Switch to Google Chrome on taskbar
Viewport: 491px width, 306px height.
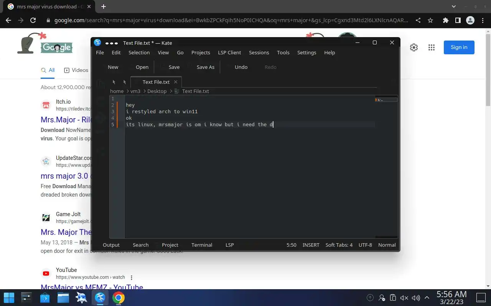pos(118,298)
